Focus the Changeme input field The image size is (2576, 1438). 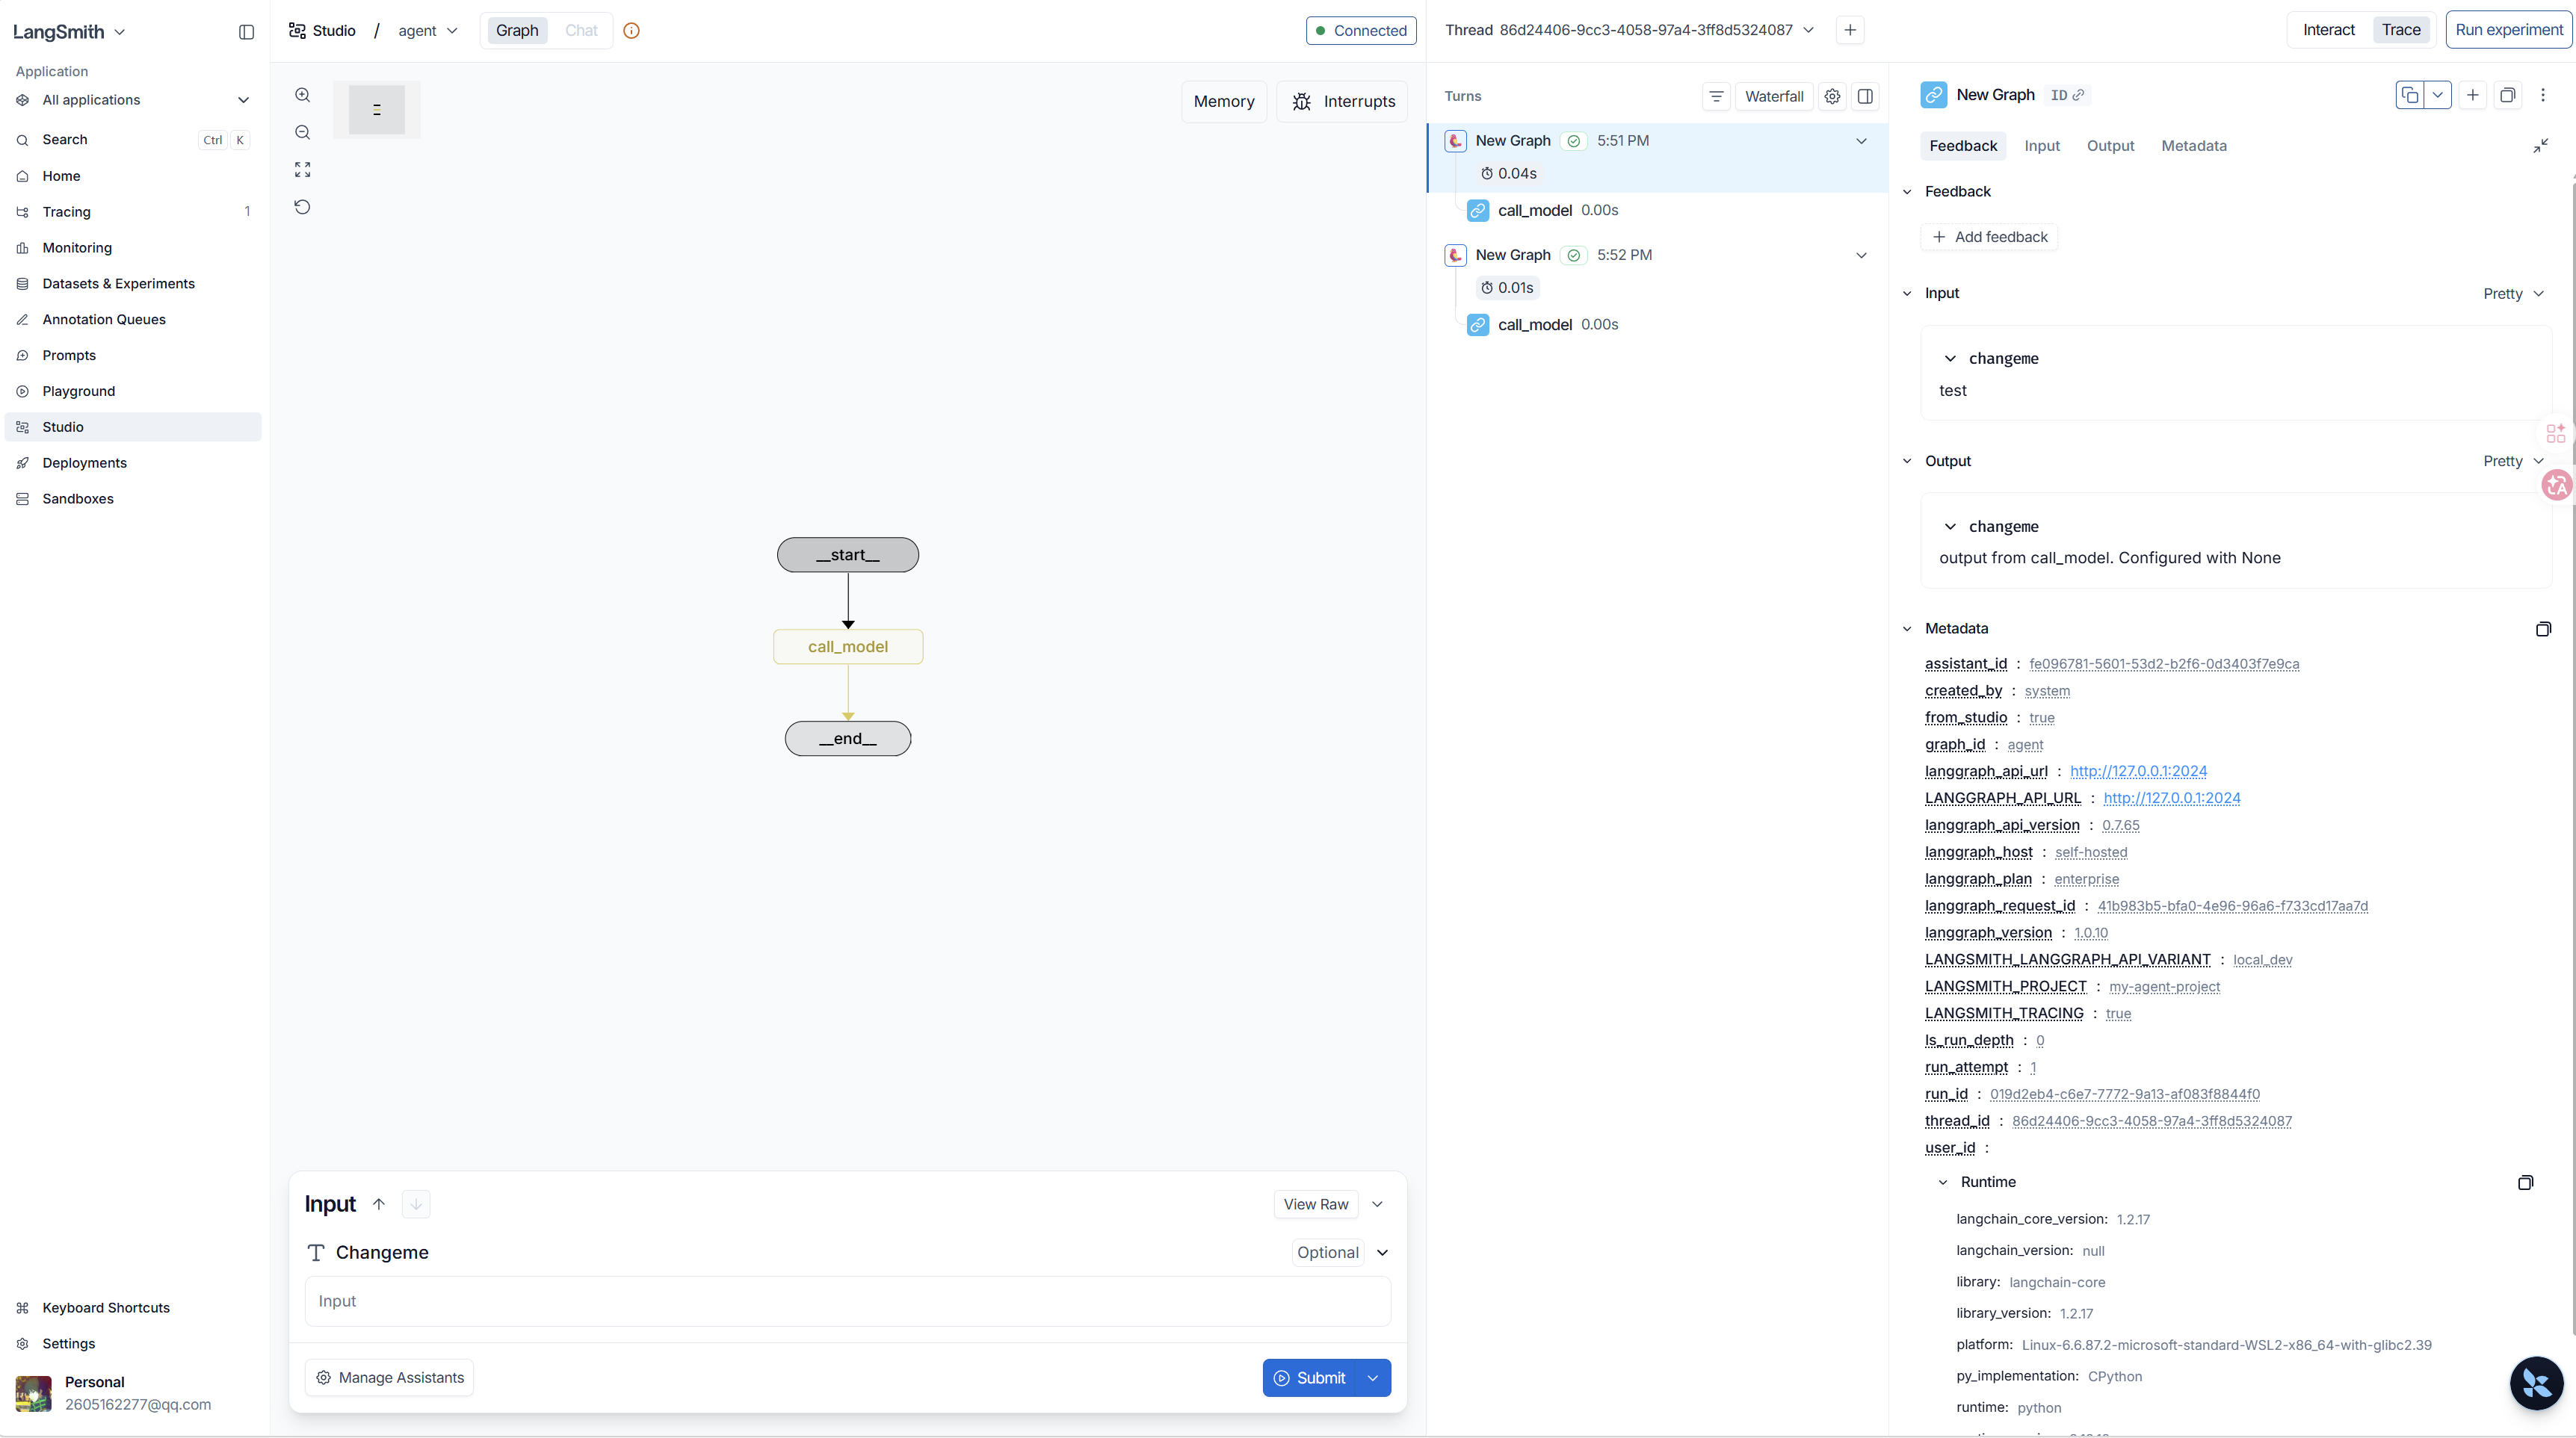[x=847, y=1301]
